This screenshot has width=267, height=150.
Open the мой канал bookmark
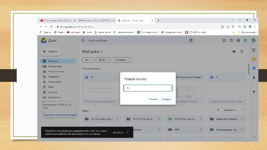pyautogui.click(x=73, y=32)
